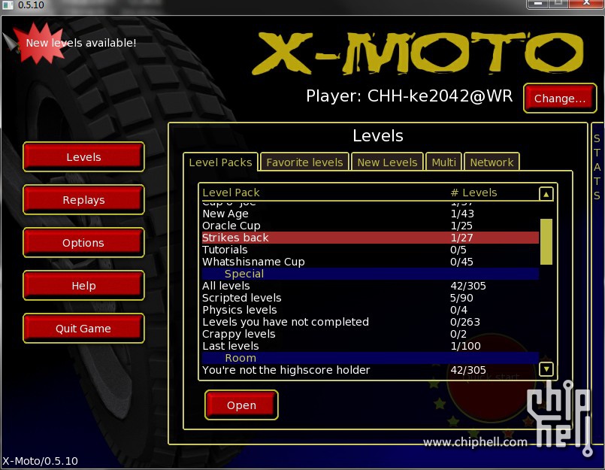
Task: Click the player name CHH-ke2042@WR text
Action: (x=440, y=96)
